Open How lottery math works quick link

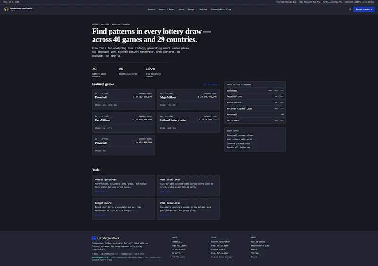(x=240, y=139)
